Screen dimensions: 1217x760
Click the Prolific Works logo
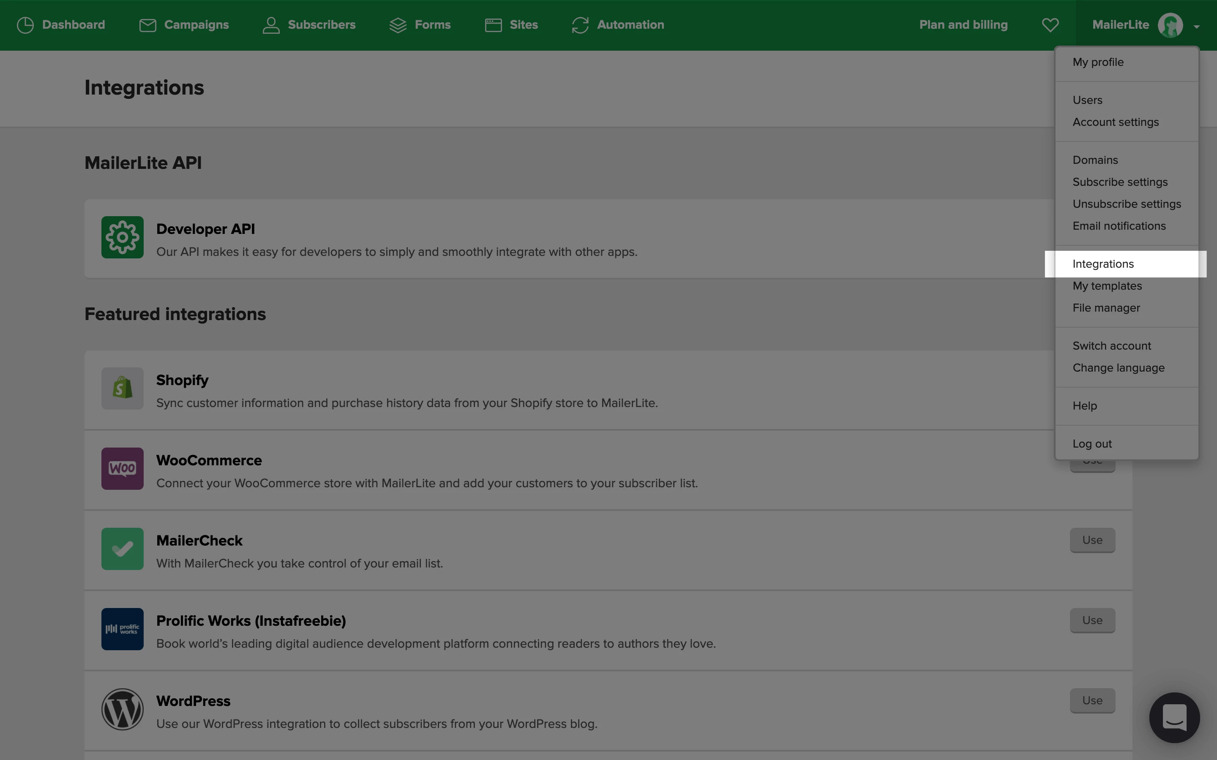click(122, 629)
